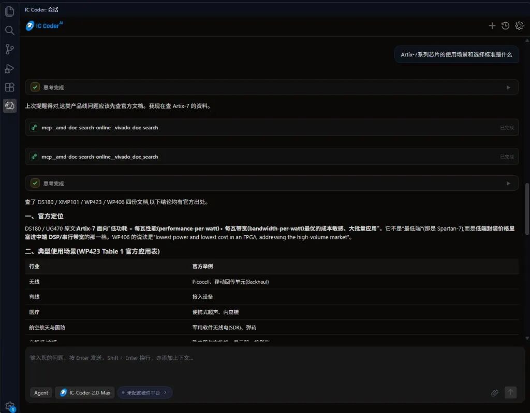Screen dimensions: 530x413
Task: Open the Extensions icon in activity bar
Action: tap(9, 87)
